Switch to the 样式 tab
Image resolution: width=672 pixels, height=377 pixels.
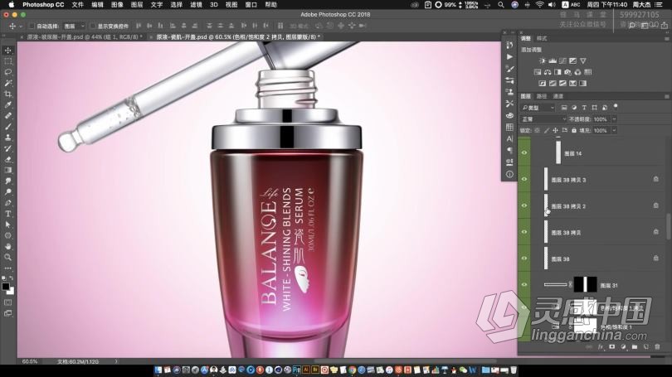pyautogui.click(x=542, y=38)
